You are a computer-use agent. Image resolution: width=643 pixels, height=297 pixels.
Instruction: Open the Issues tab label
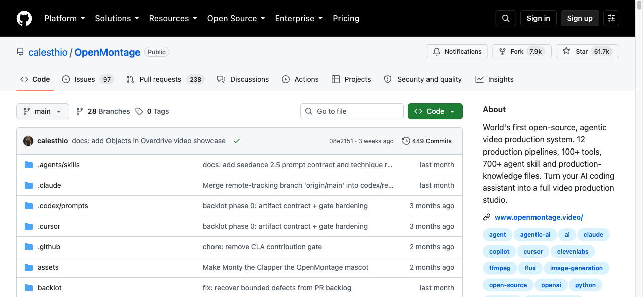[85, 79]
